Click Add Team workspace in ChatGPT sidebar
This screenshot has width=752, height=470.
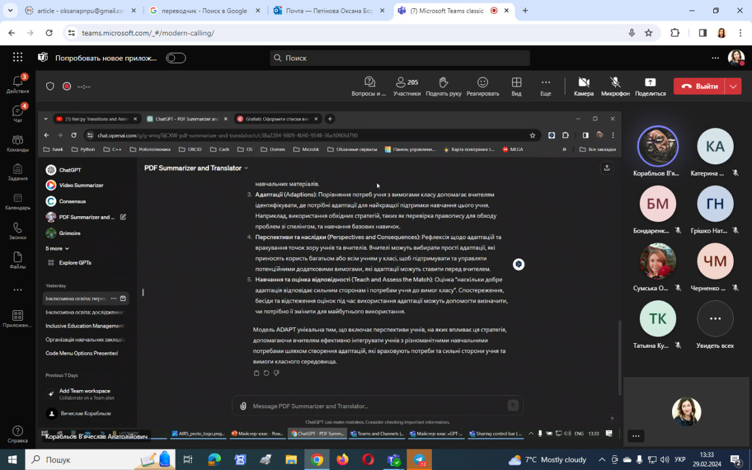tap(85, 394)
